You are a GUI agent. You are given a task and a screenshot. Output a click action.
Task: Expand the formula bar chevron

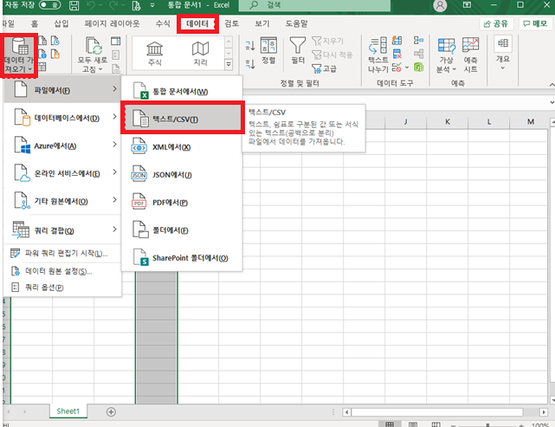(552, 102)
